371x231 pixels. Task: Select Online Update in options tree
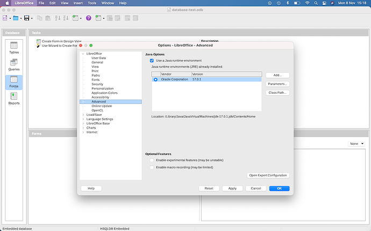[102, 106]
